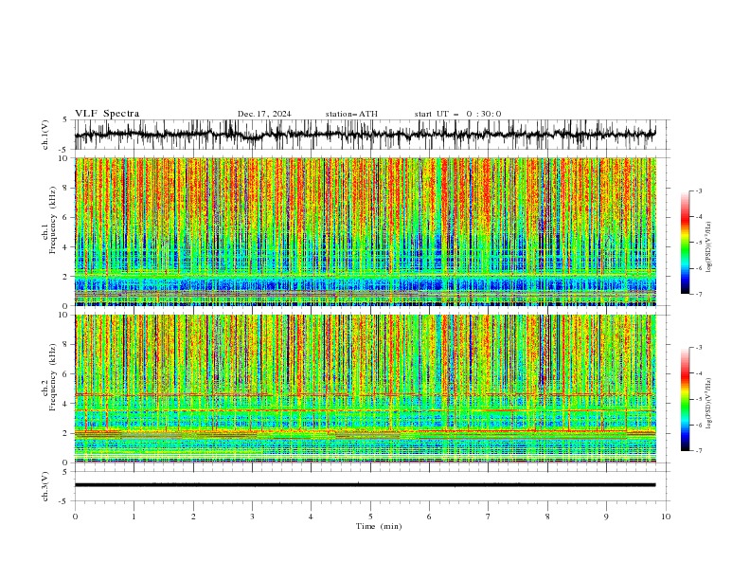Click time axis tick label "6"
This screenshot has width=750, height=580.
[x=430, y=517]
